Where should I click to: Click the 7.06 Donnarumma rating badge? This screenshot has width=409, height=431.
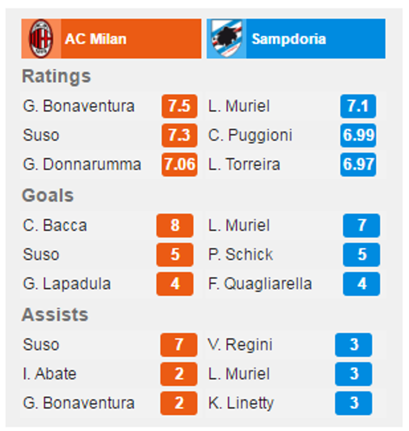tap(179, 164)
